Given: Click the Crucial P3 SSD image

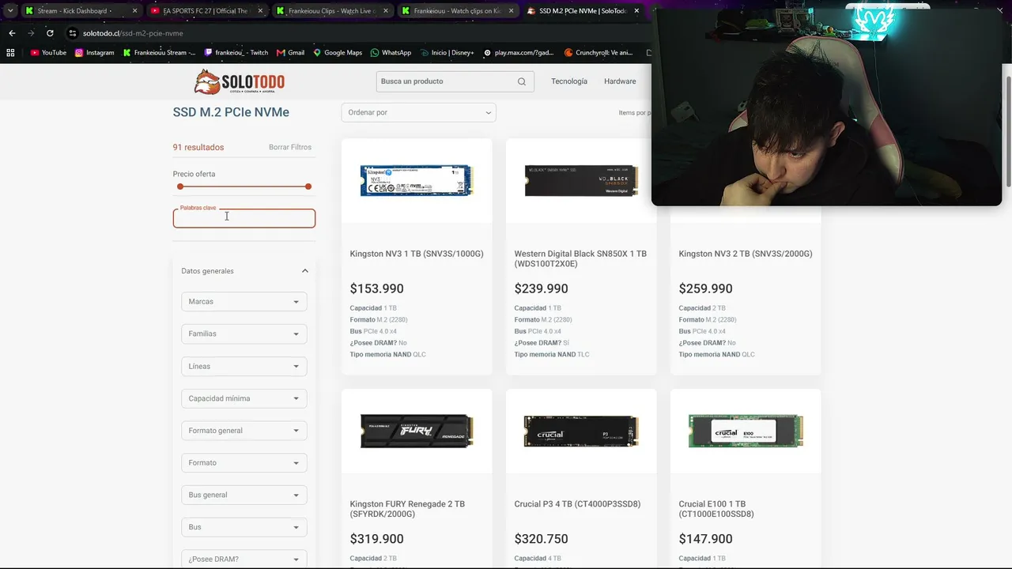Looking at the screenshot, I should [581, 431].
